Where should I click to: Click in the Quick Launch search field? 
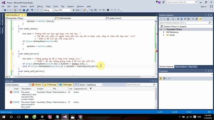click(182, 2)
